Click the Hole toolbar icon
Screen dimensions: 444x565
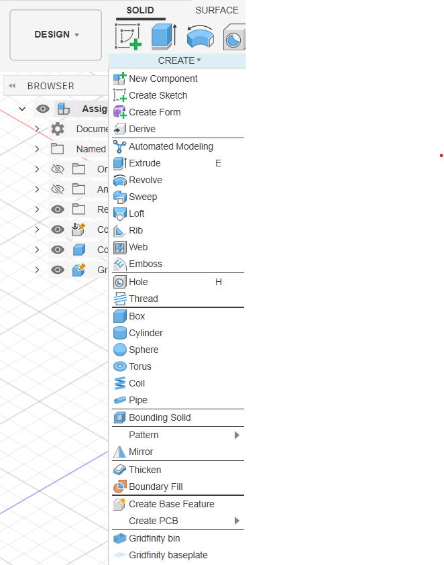[235, 37]
